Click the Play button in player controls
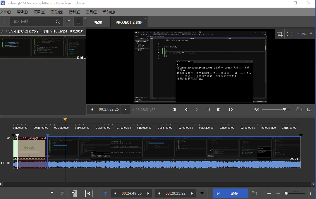This screenshot has width=316, height=199. (x=197, y=109)
